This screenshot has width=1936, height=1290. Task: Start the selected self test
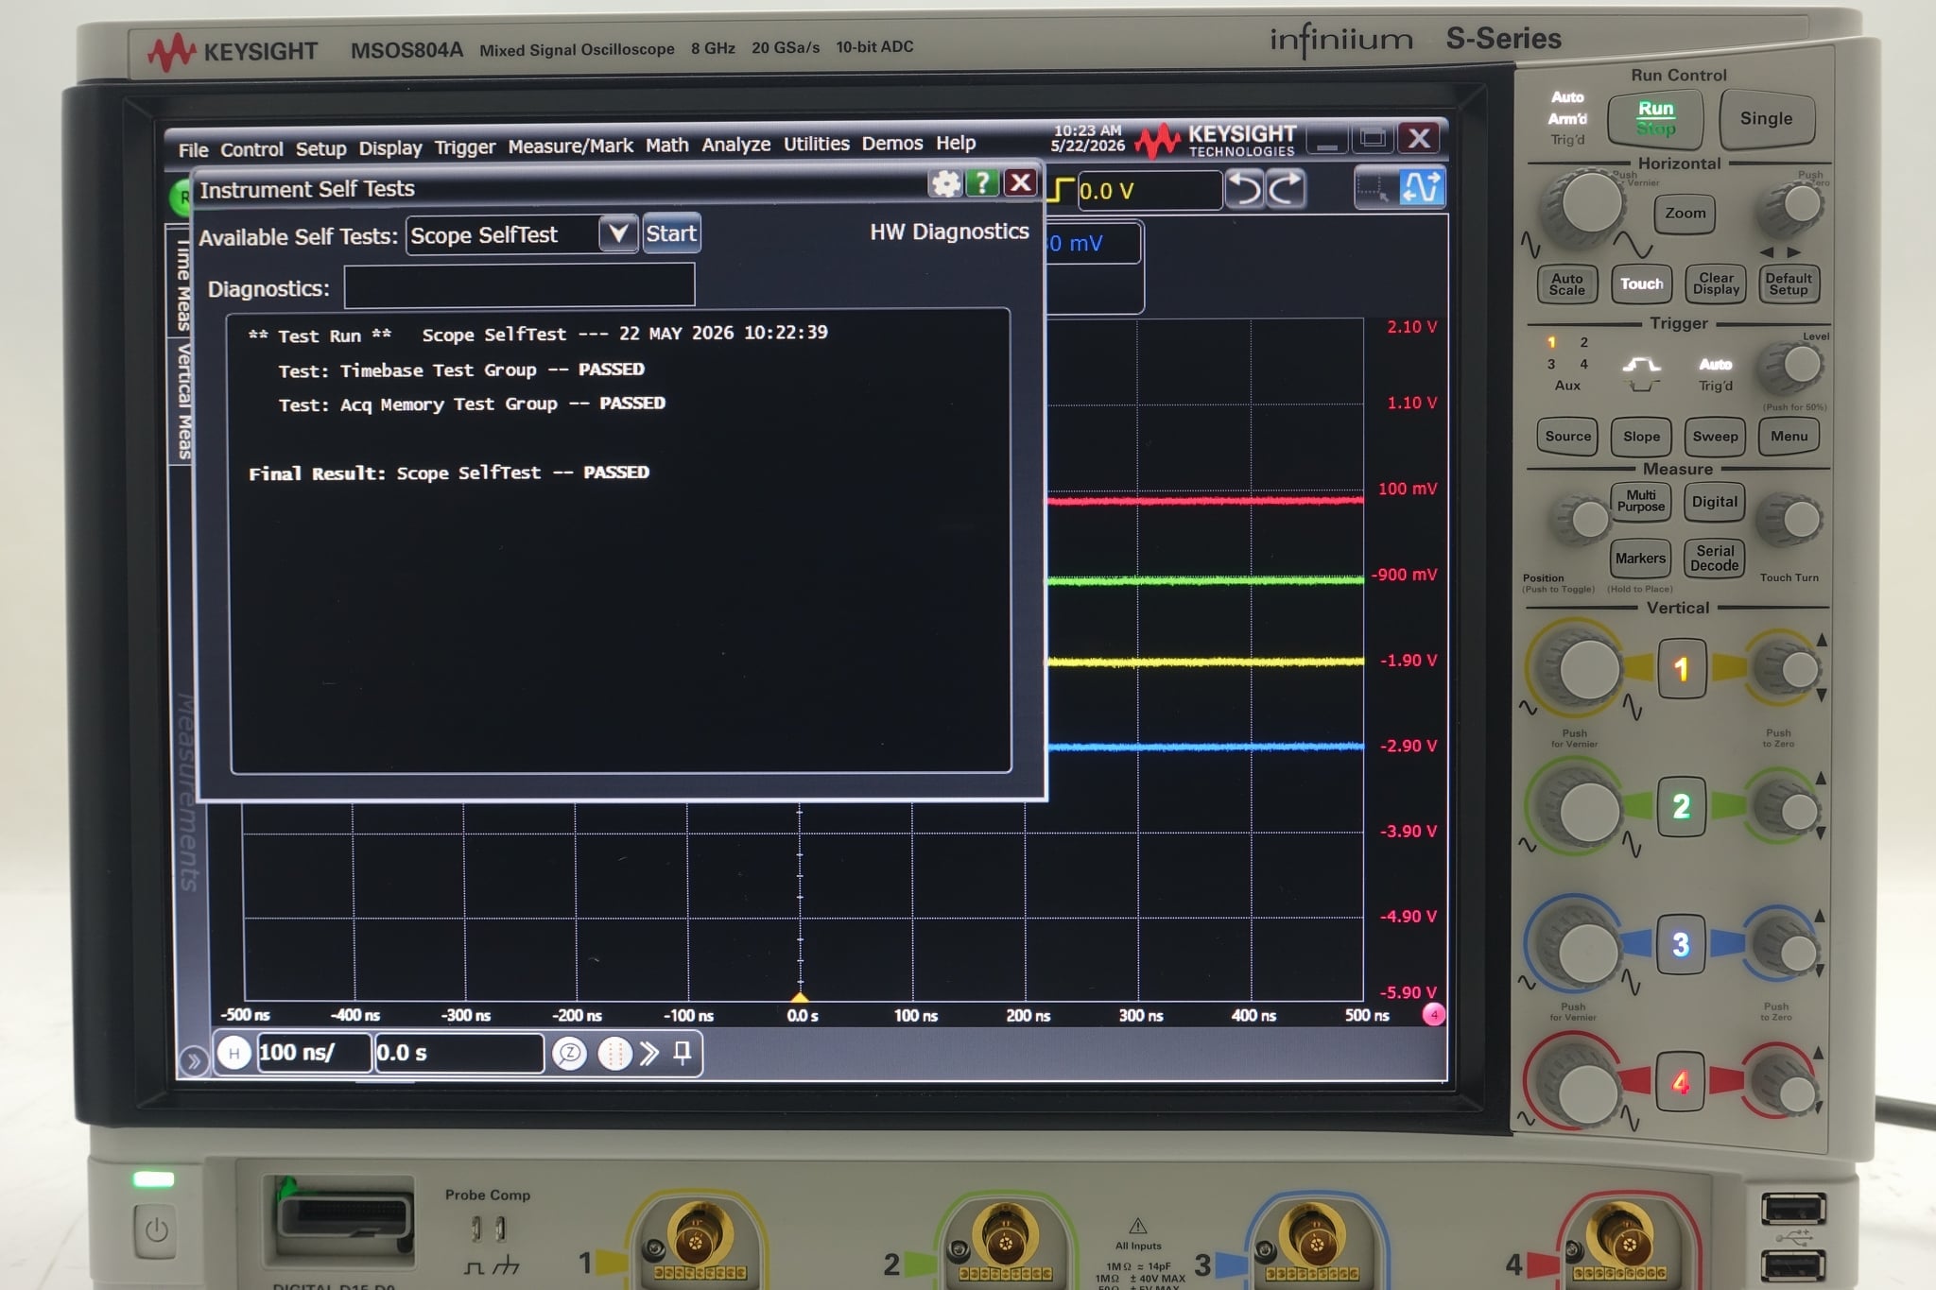[671, 233]
